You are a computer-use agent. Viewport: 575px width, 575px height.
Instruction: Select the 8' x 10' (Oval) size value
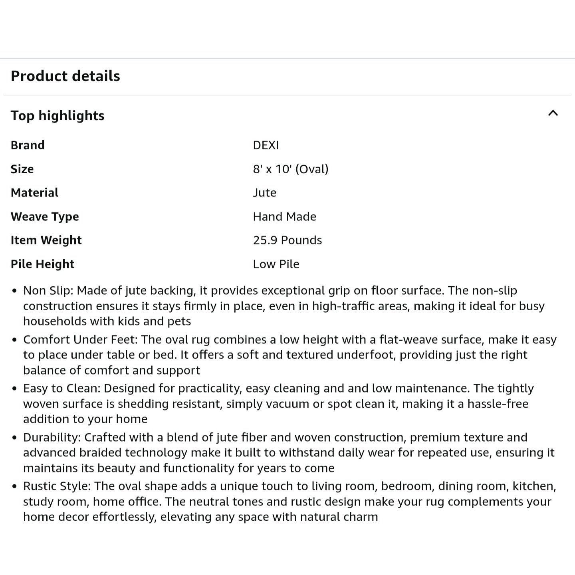[290, 169]
